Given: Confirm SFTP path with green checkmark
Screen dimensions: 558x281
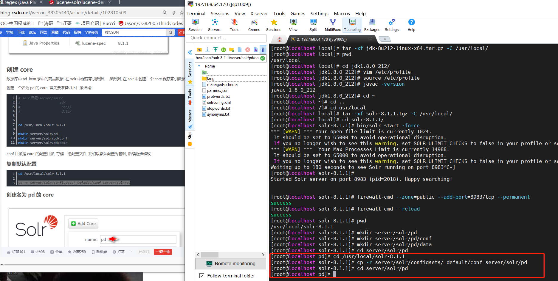Looking at the screenshot, I should point(263,58).
